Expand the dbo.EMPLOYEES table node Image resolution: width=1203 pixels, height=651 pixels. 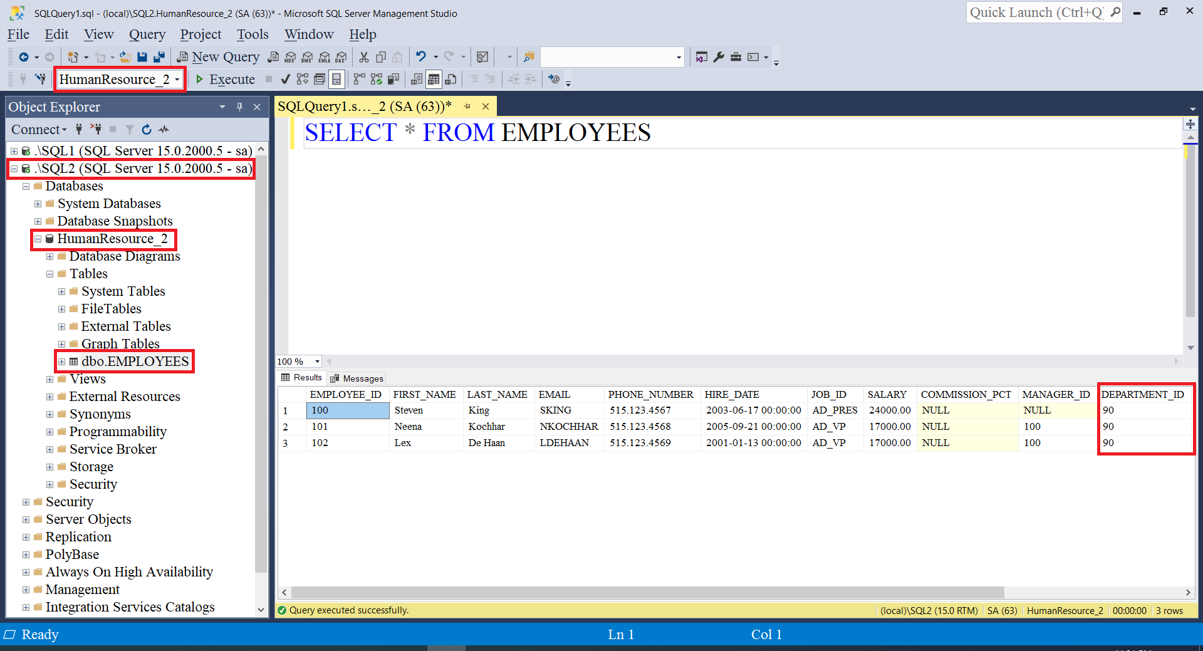point(61,362)
